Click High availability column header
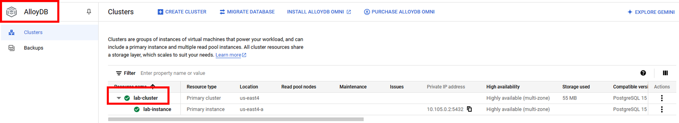Image resolution: width=679 pixels, height=123 pixels. 503,87
